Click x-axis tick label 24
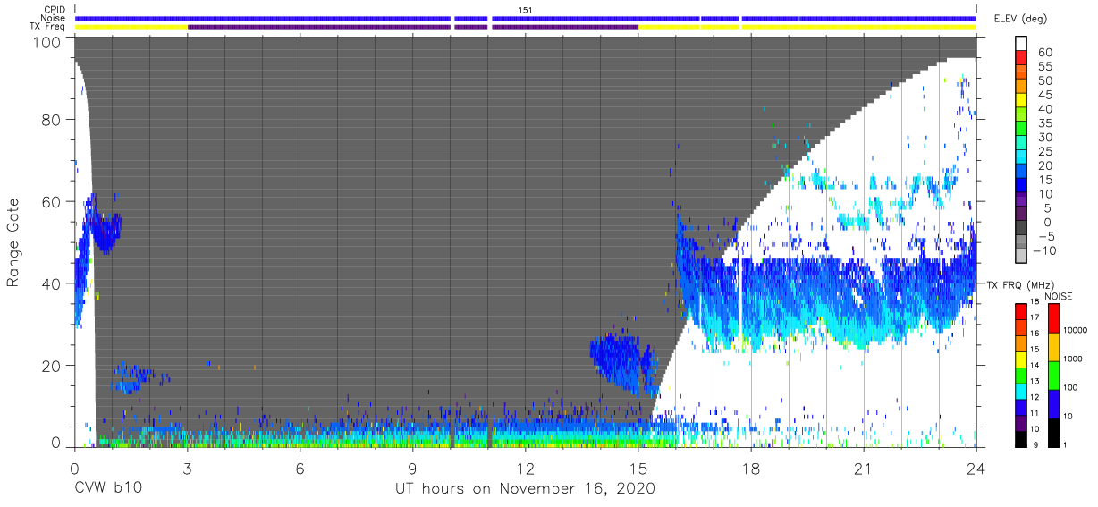This screenshot has width=1098, height=507. [x=976, y=468]
